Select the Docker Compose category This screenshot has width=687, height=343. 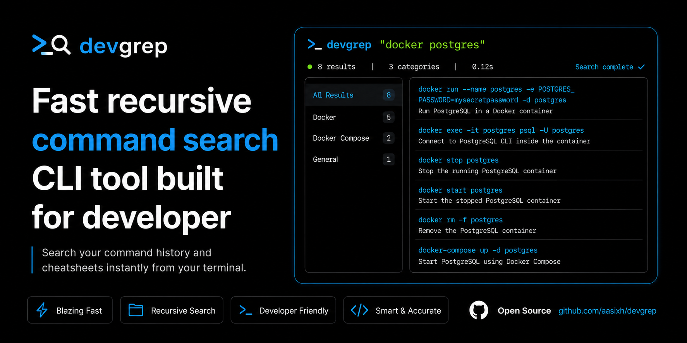pos(354,138)
